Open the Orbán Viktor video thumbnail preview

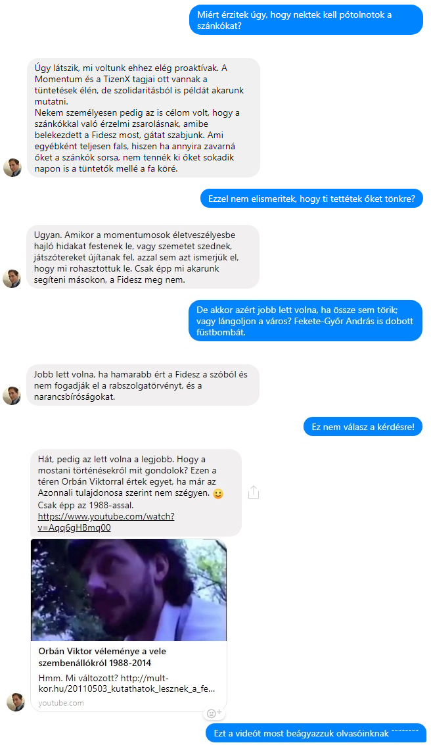[x=129, y=590]
